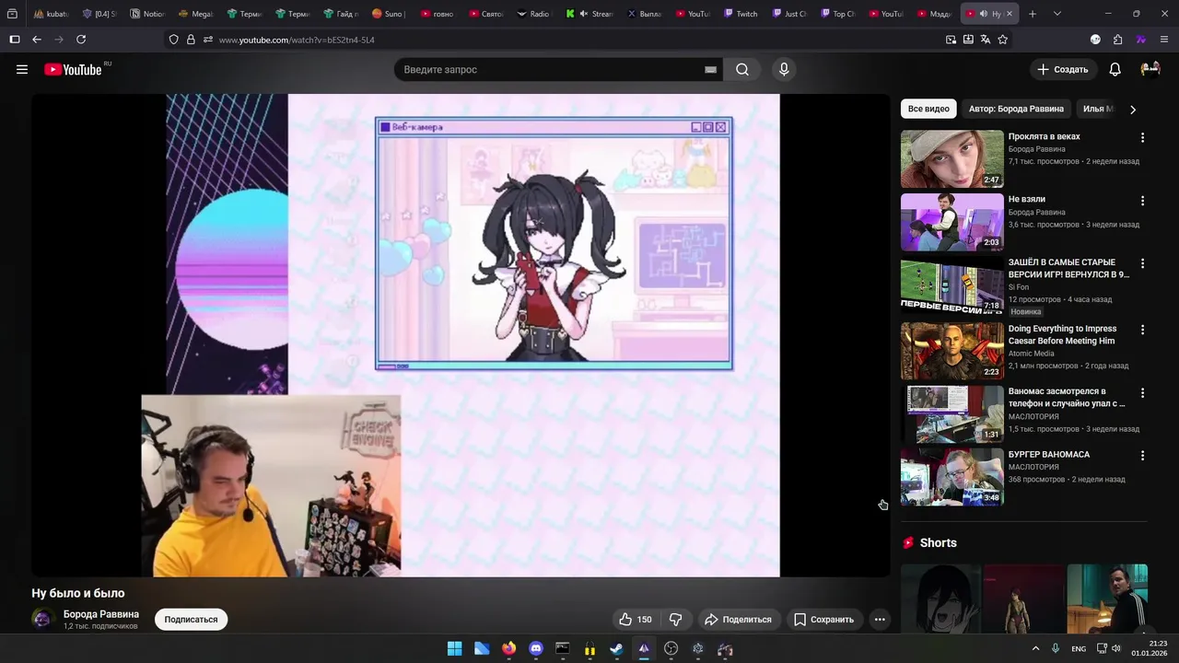Open browser extensions puzzle icon
Screen dimensions: 1179x663
pos(1117,40)
